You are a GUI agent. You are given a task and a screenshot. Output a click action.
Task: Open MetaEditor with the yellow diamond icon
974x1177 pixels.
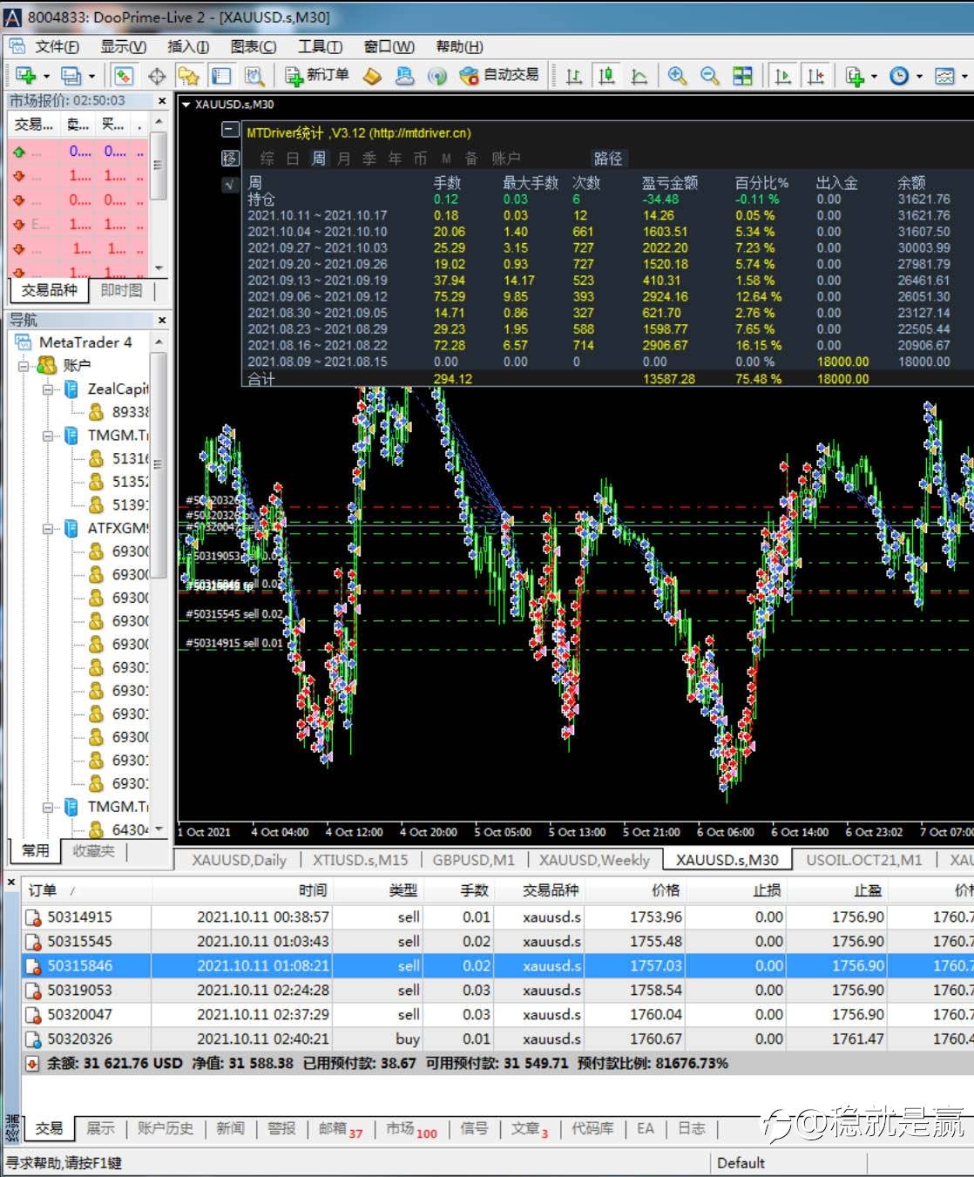(x=372, y=76)
